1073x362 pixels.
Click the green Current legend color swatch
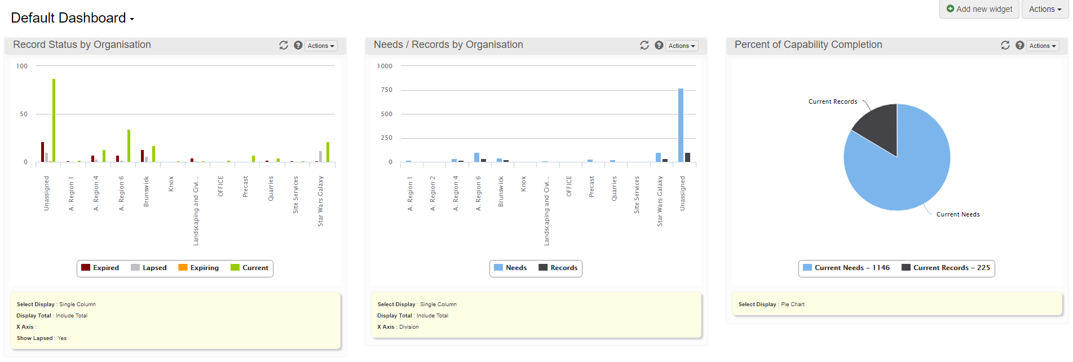tap(235, 268)
